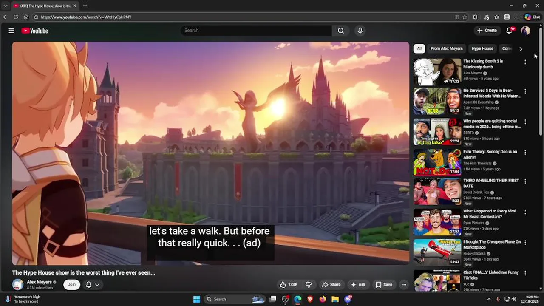544x306 pixels.
Task: Click the browser home icon
Action: [x=26, y=17]
